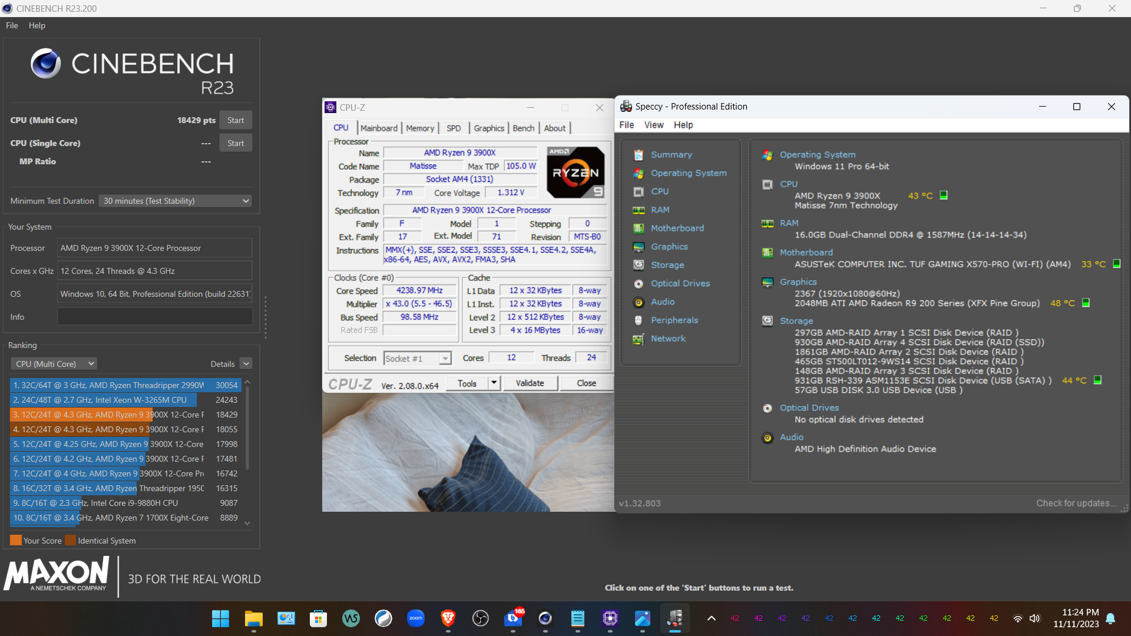Switch to Graphics tab in CPU-Z
The height and width of the screenshot is (636, 1131).
click(489, 128)
